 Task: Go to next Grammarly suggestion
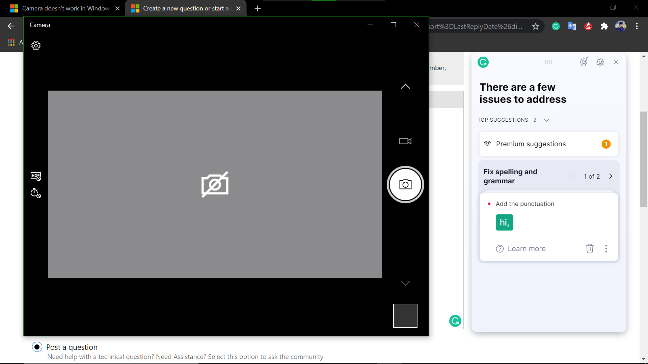point(611,176)
